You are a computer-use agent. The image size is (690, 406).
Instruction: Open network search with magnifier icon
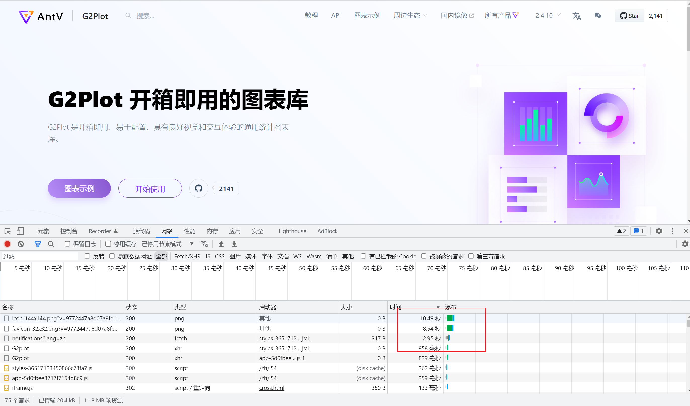point(51,244)
